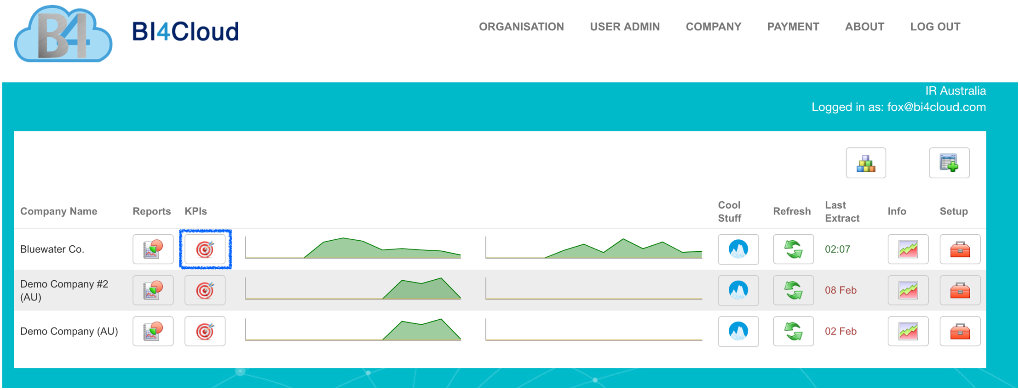Click the 02 Feb last extract date
Viewport: 1019px width, 390px height.
click(841, 331)
